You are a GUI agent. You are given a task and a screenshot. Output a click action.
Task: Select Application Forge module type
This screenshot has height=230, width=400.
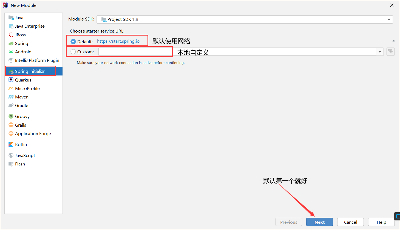[34, 133]
